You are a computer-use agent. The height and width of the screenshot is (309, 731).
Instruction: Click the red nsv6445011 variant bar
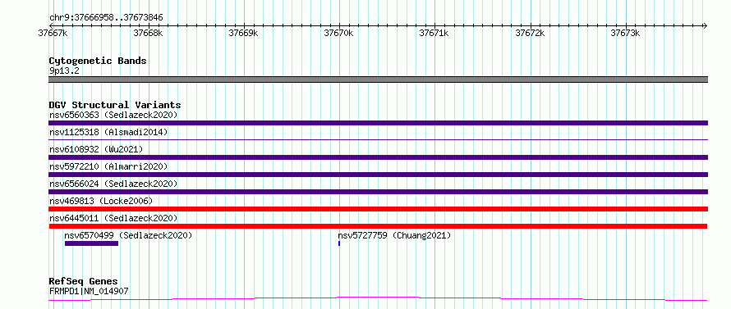[x=378, y=226]
